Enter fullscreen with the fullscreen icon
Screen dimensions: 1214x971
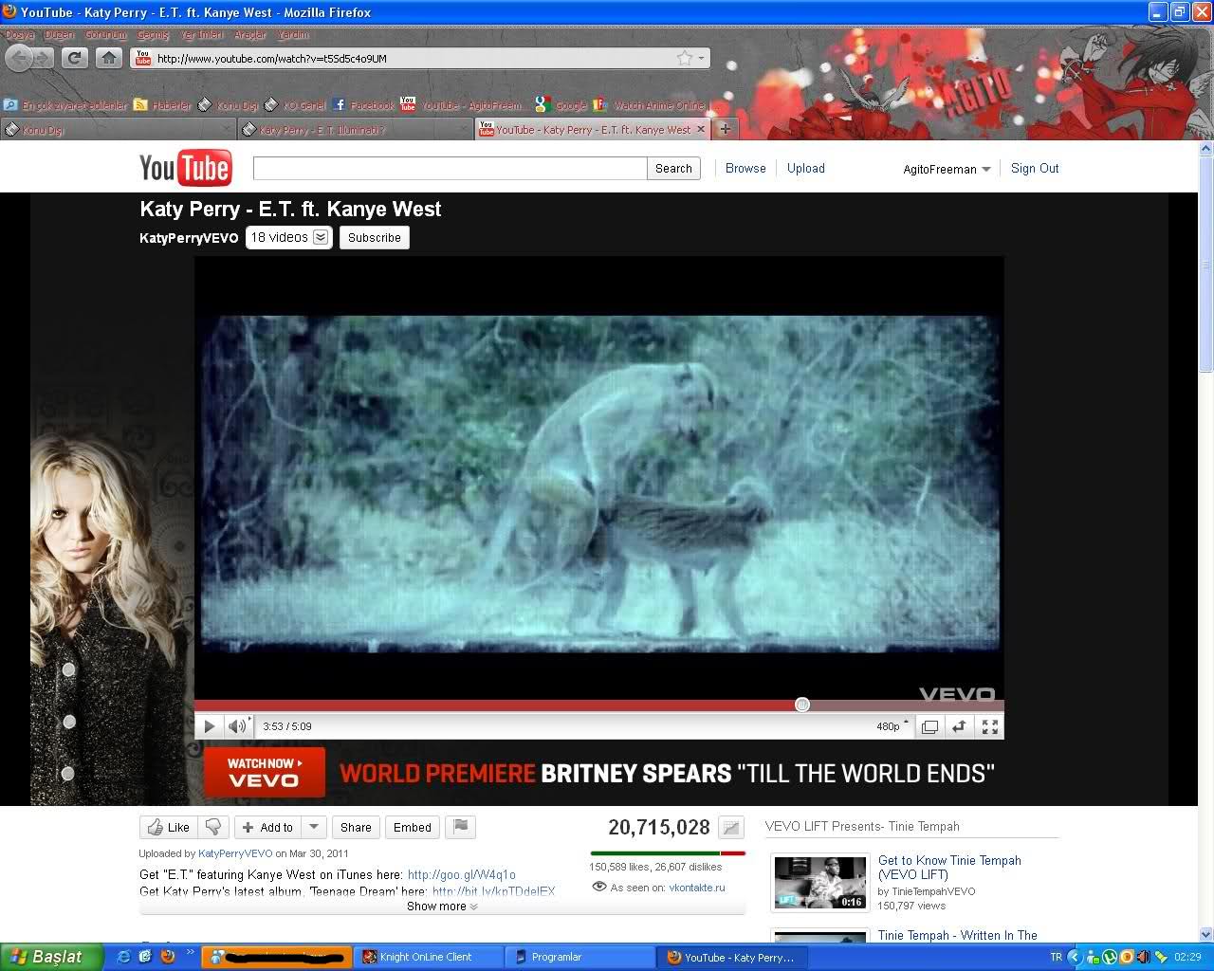click(989, 726)
